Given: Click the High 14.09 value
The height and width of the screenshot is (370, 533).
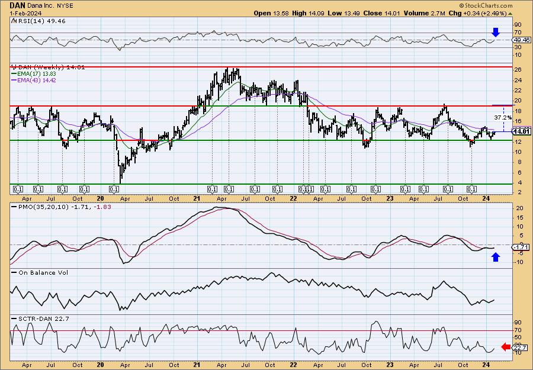Looking at the screenshot, I should coord(307,13).
